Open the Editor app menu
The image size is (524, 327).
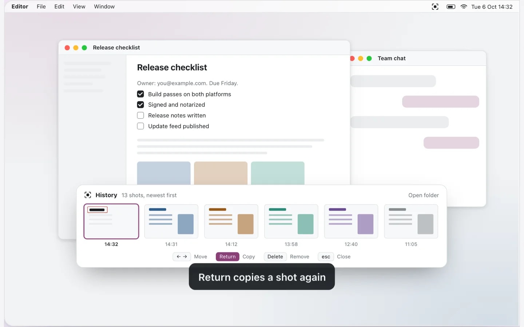(20, 7)
